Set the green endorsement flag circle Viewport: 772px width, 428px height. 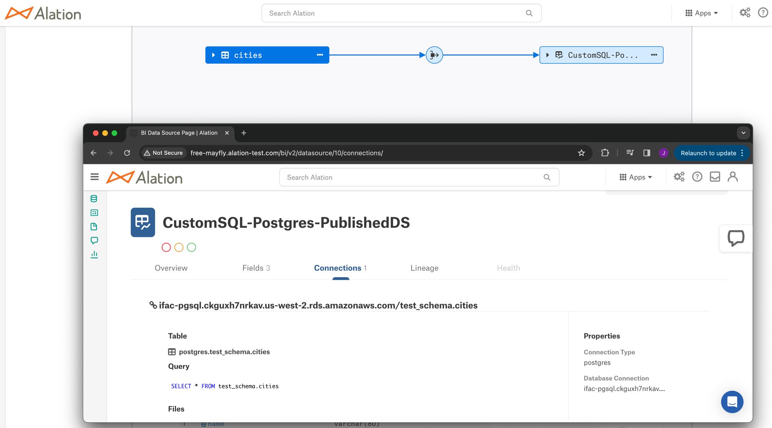(x=191, y=247)
